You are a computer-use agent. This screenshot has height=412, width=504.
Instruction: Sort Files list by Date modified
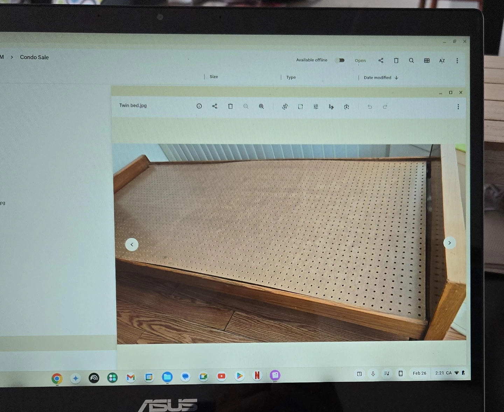(381, 78)
